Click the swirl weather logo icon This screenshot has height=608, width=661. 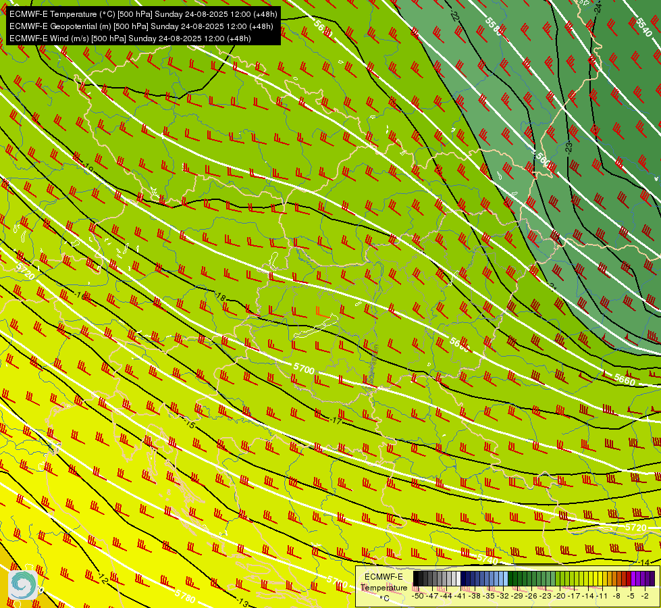pos(22,584)
